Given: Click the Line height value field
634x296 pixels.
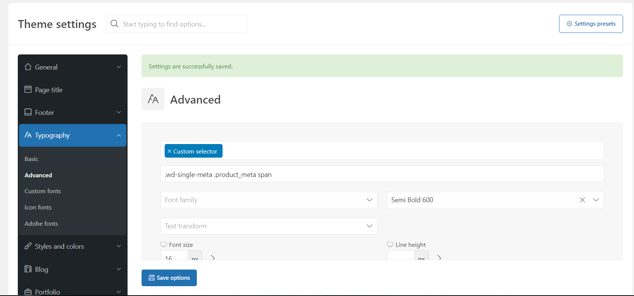Looking at the screenshot, I should [400, 256].
